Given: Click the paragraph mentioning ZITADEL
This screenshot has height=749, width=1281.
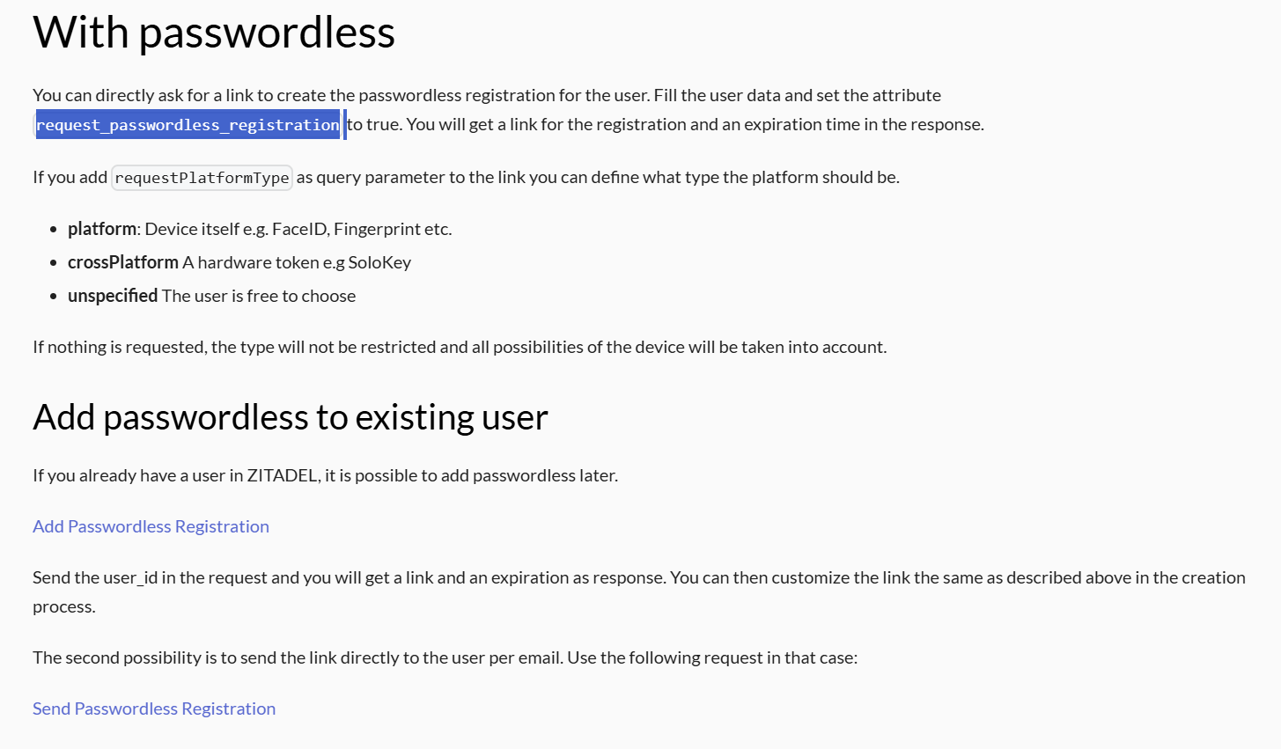Looking at the screenshot, I should pyautogui.click(x=326, y=475).
